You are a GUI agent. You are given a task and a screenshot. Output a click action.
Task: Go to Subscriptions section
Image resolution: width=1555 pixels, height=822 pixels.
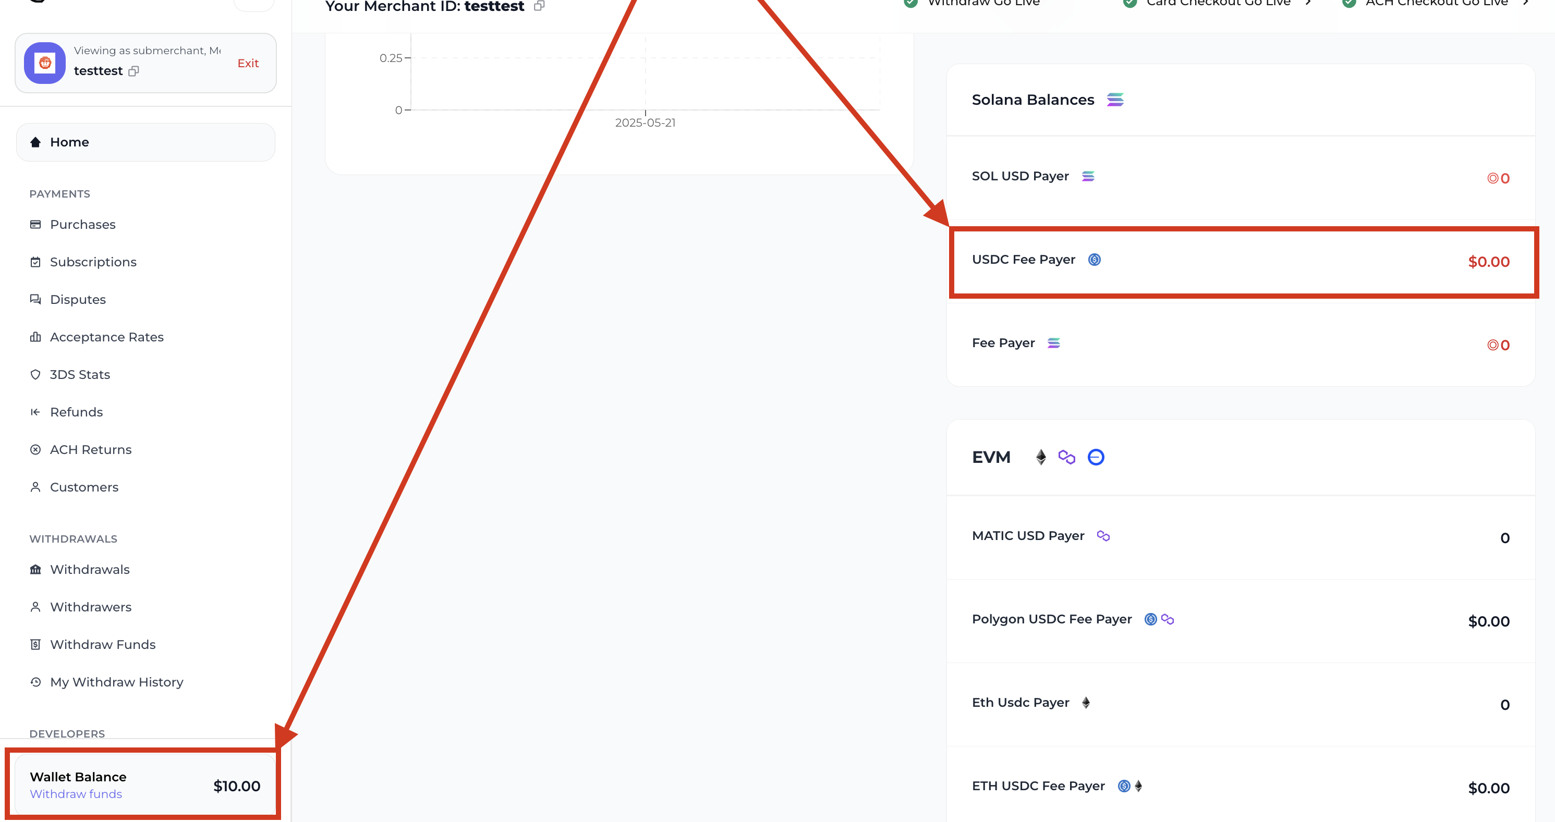click(93, 262)
